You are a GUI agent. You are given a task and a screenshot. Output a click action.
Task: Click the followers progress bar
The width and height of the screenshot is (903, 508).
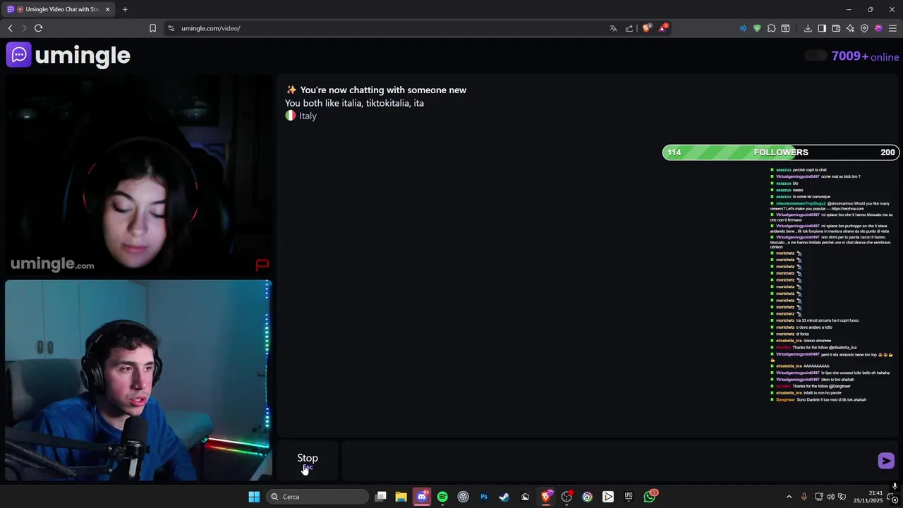click(x=780, y=152)
